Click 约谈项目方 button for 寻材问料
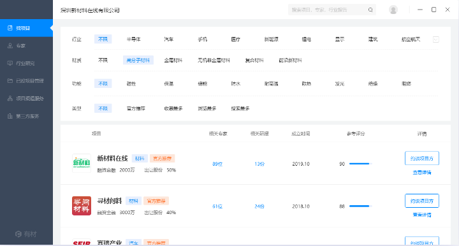This screenshot has width=459, height=246. pos(422,201)
